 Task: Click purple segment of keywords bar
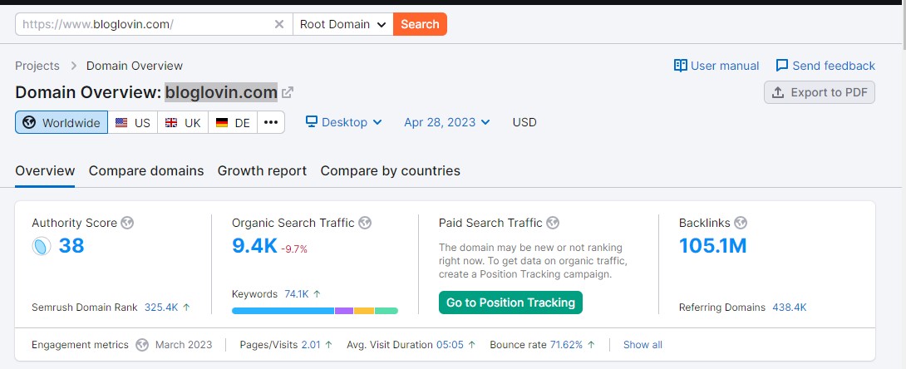tap(344, 311)
